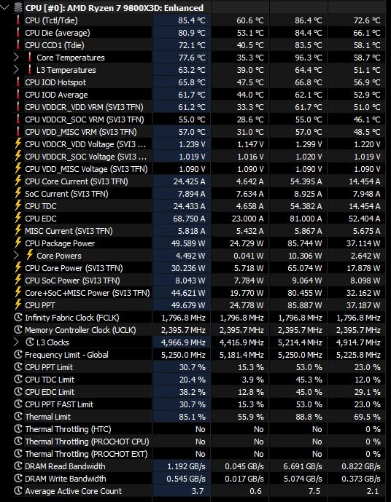
Task: Click the clock icon beside L3 Clocks
Action: point(29,342)
